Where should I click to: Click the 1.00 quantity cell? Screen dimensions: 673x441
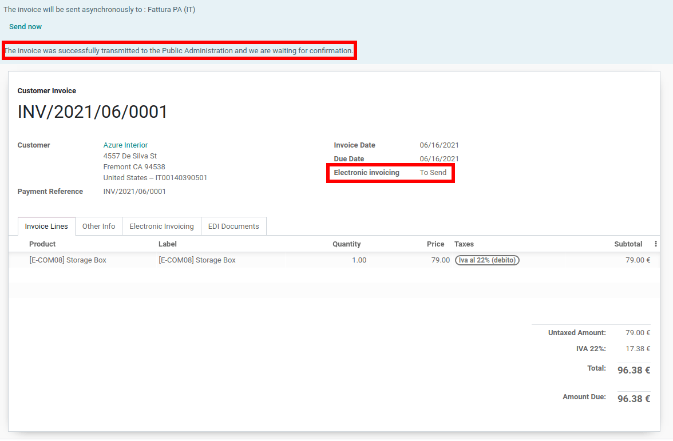click(359, 260)
